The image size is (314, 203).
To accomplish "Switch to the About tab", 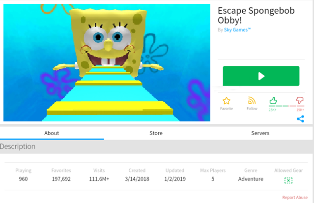I will [x=52, y=133].
